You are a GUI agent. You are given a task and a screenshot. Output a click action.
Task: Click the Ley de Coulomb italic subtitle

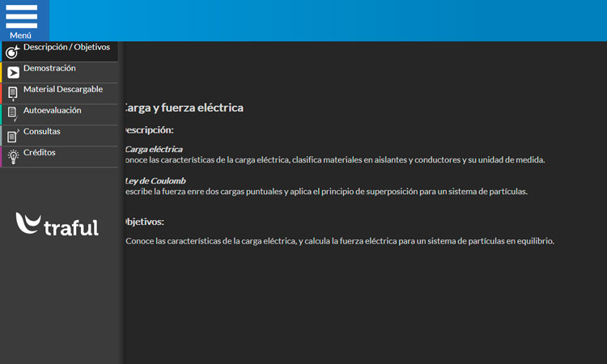(155, 180)
